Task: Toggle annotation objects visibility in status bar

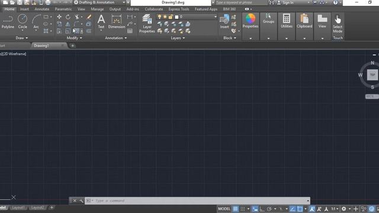Action: point(312,209)
